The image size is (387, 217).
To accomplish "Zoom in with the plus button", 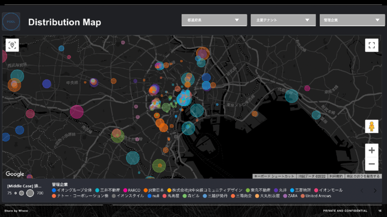I will click(372, 150).
